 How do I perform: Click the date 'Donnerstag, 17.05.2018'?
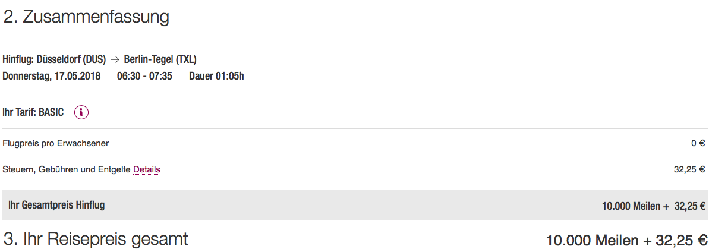(52, 76)
